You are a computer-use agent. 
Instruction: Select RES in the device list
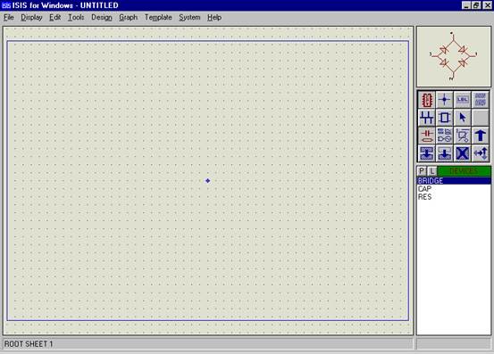[x=454, y=197]
